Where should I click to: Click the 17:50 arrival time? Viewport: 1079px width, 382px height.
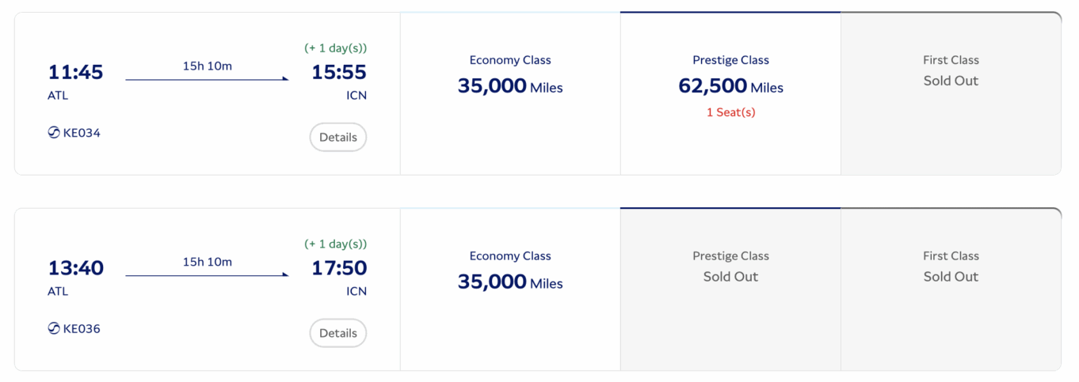click(339, 268)
